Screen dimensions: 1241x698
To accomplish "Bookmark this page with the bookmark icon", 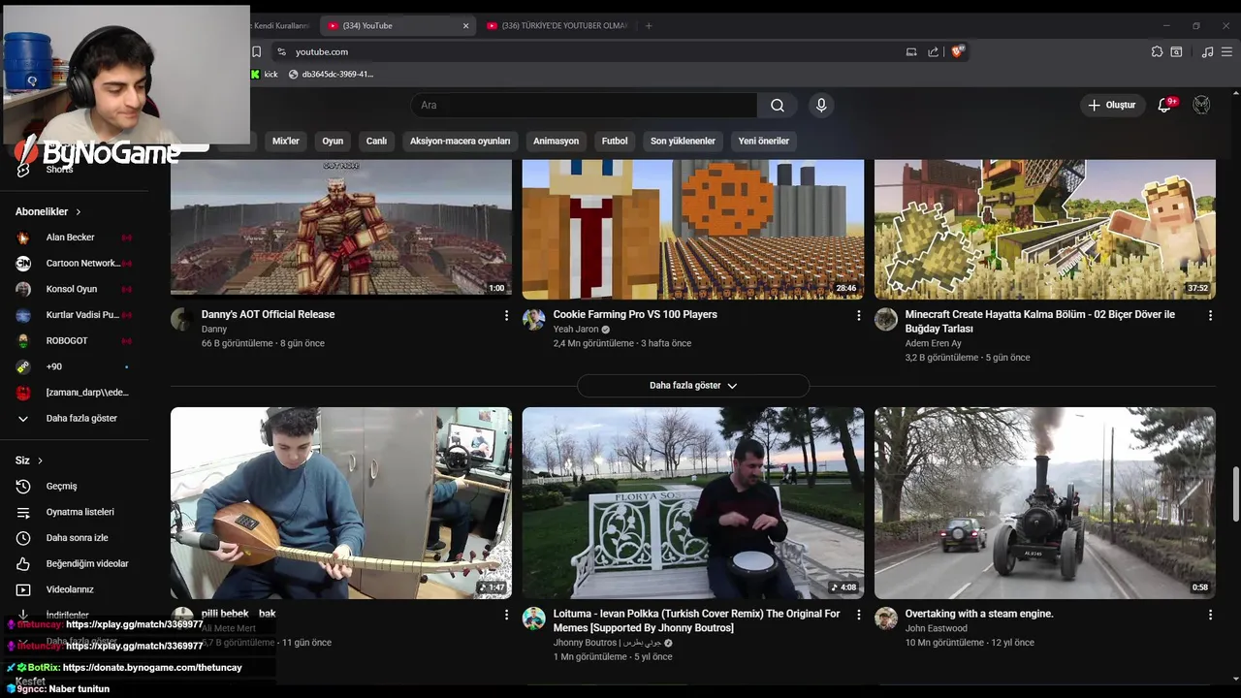I will click(257, 51).
